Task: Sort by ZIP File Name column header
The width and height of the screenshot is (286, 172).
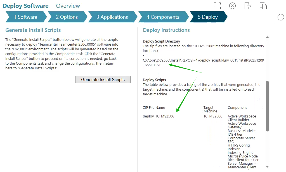Action: click(x=154, y=108)
